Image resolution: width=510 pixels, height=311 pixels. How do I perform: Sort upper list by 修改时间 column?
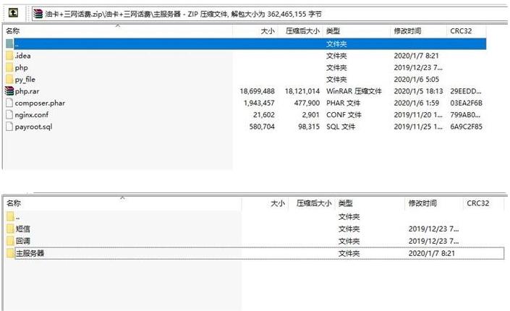(406, 32)
